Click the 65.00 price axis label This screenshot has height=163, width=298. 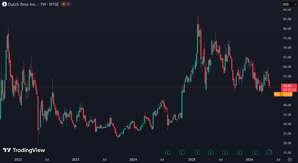(x=287, y=57)
